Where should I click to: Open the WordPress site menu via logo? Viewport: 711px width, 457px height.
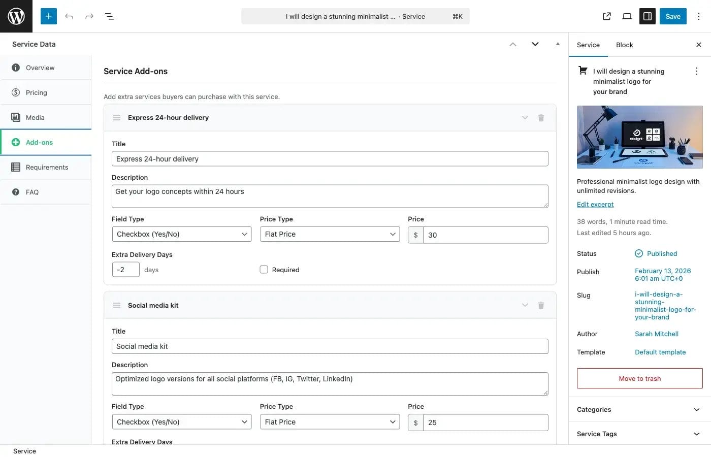click(x=16, y=16)
